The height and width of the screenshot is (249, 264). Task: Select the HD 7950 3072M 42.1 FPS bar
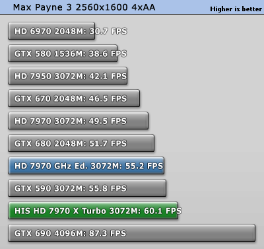pyautogui.click(x=68, y=76)
